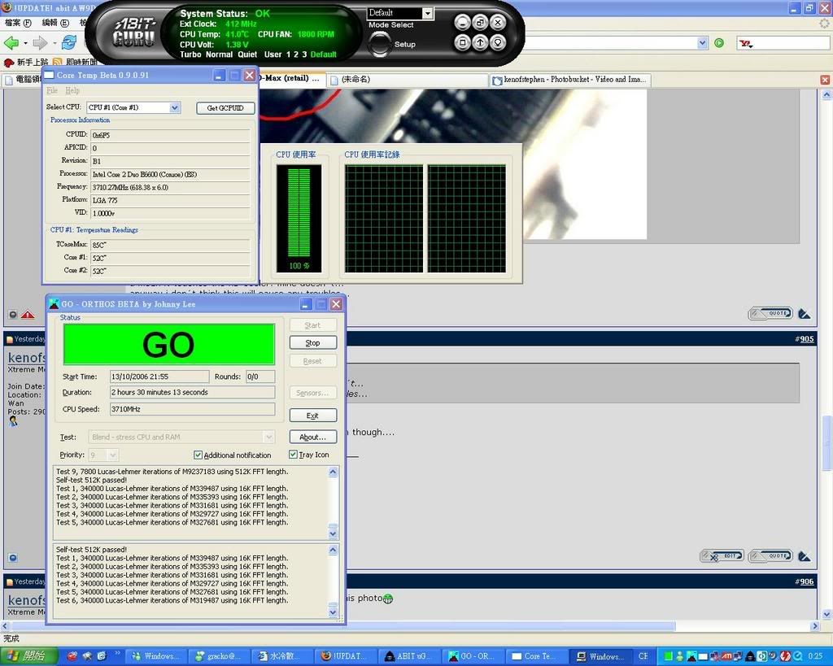Screen dimensions: 833x666
Task: Open the Yahoo search engine selector
Action: [746, 44]
